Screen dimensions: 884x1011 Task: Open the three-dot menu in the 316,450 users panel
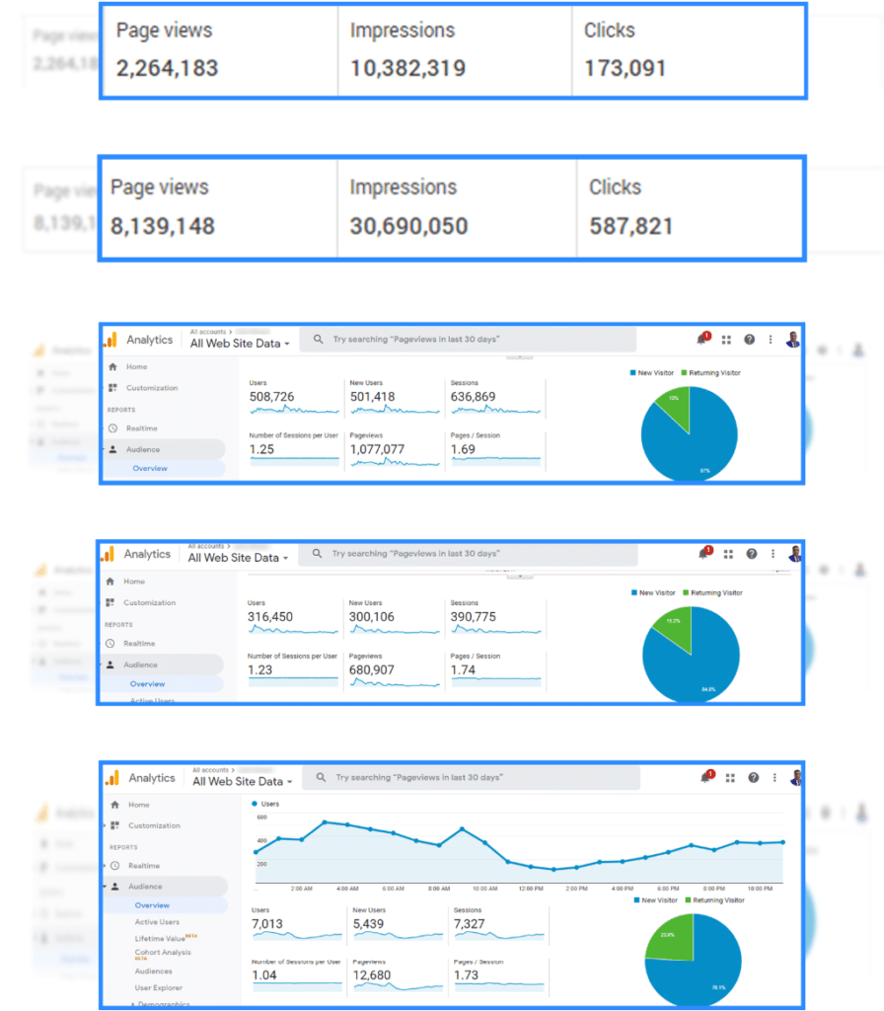(x=773, y=554)
